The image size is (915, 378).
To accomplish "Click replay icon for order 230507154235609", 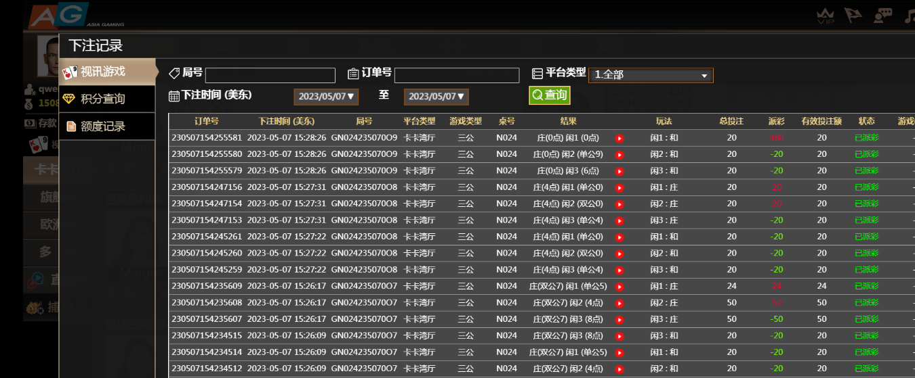I will pos(619,286).
